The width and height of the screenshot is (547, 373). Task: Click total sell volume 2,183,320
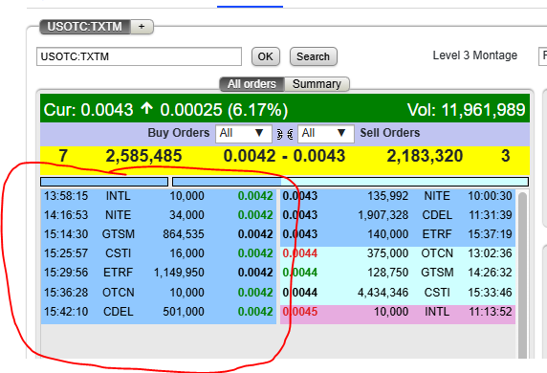pyautogui.click(x=425, y=156)
